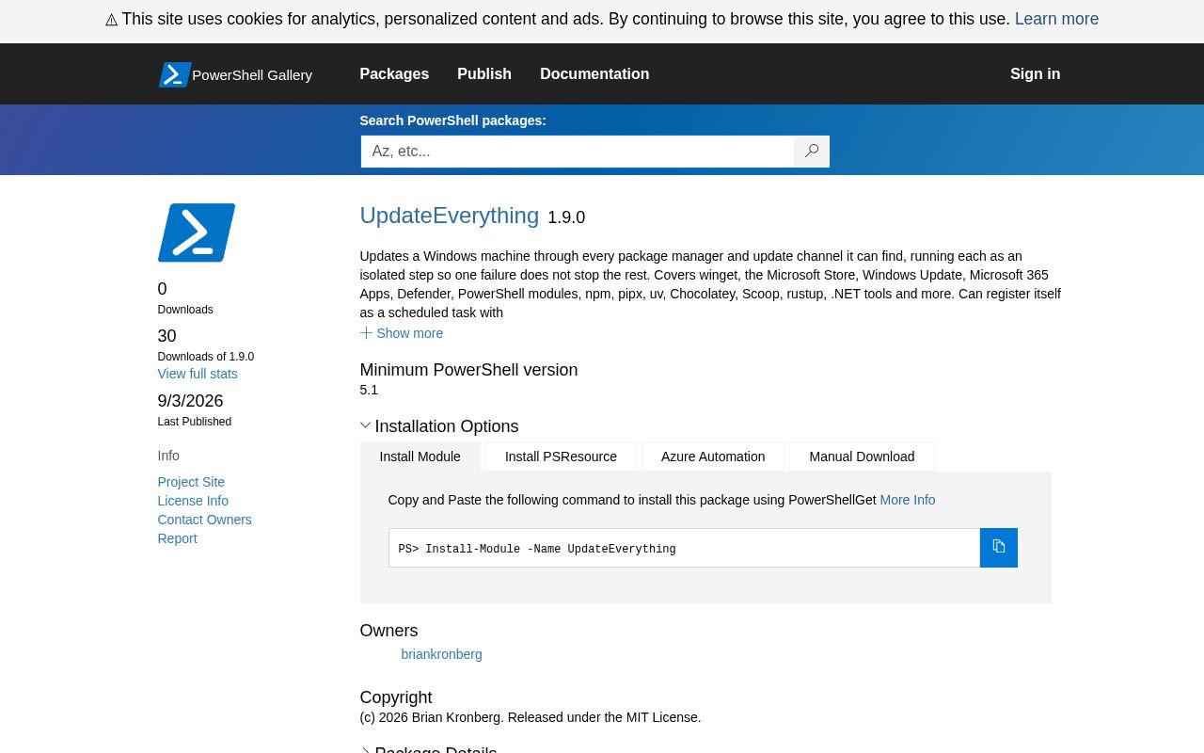
Task: Focus the Search PowerShell packages field
Action: tap(578, 152)
